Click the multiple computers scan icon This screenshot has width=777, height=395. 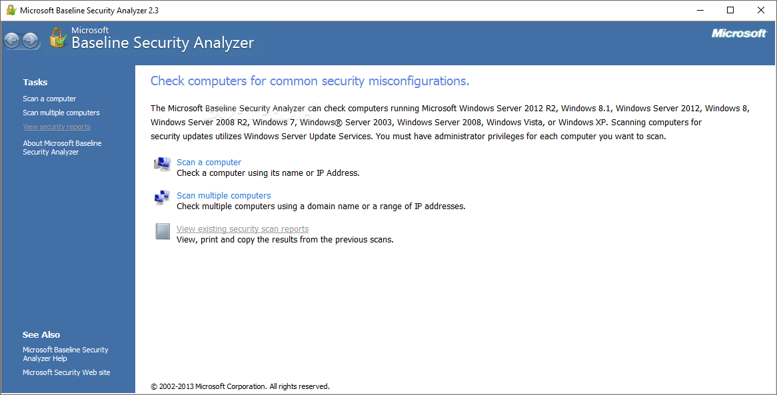[162, 198]
